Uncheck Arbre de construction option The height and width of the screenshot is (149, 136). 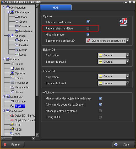(88, 22)
